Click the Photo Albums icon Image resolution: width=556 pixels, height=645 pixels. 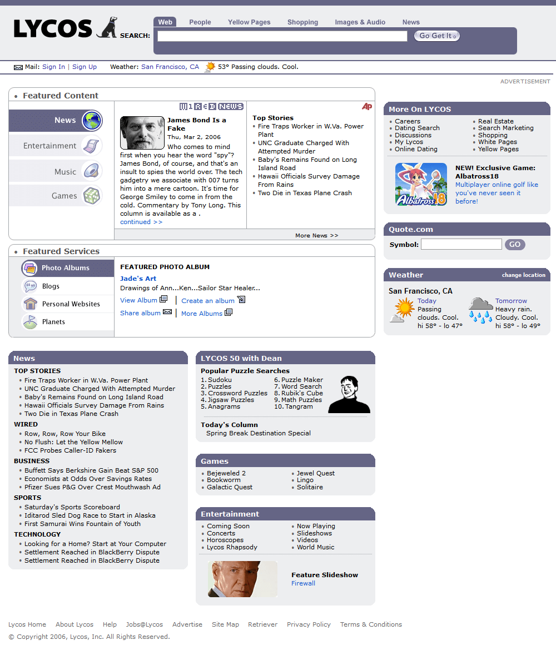tap(29, 268)
